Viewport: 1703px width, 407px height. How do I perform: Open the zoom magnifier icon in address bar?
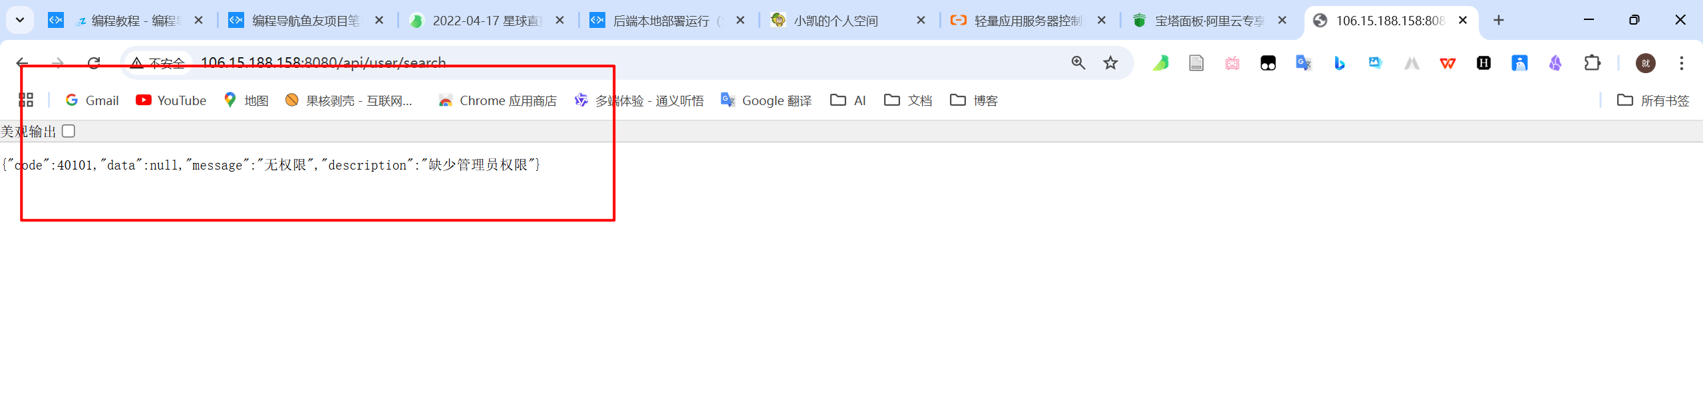[1078, 63]
